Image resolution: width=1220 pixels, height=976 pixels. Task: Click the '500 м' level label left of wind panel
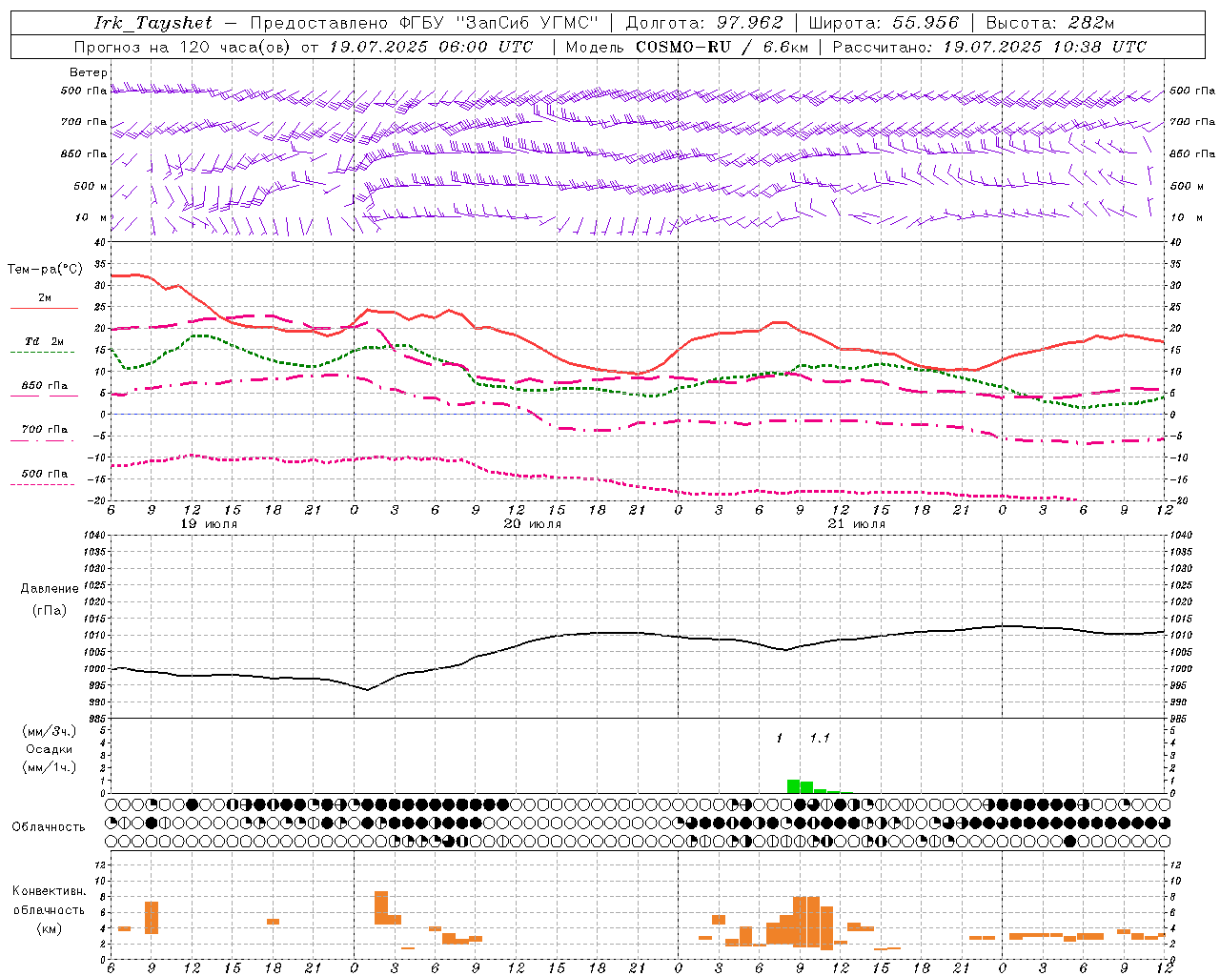click(x=91, y=186)
